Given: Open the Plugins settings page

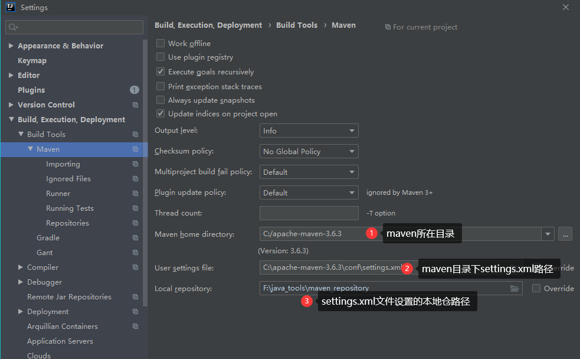Looking at the screenshot, I should coord(31,90).
